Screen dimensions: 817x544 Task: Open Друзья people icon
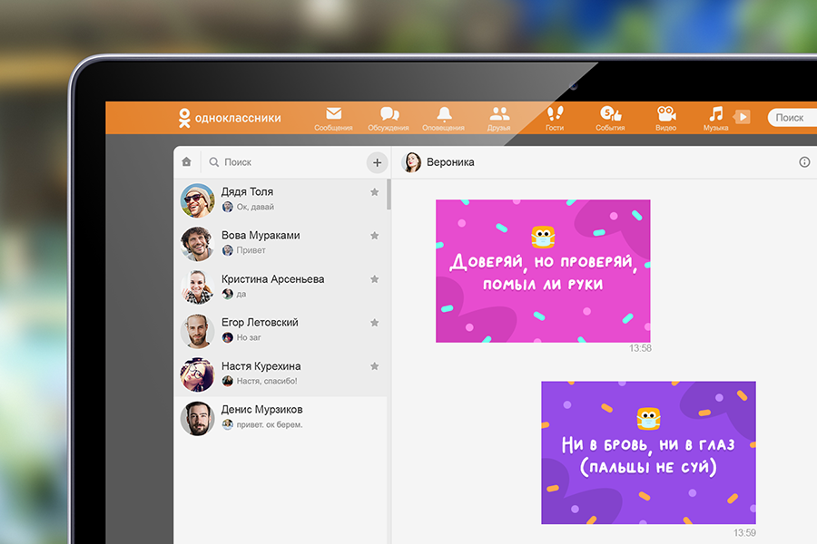coord(499,113)
